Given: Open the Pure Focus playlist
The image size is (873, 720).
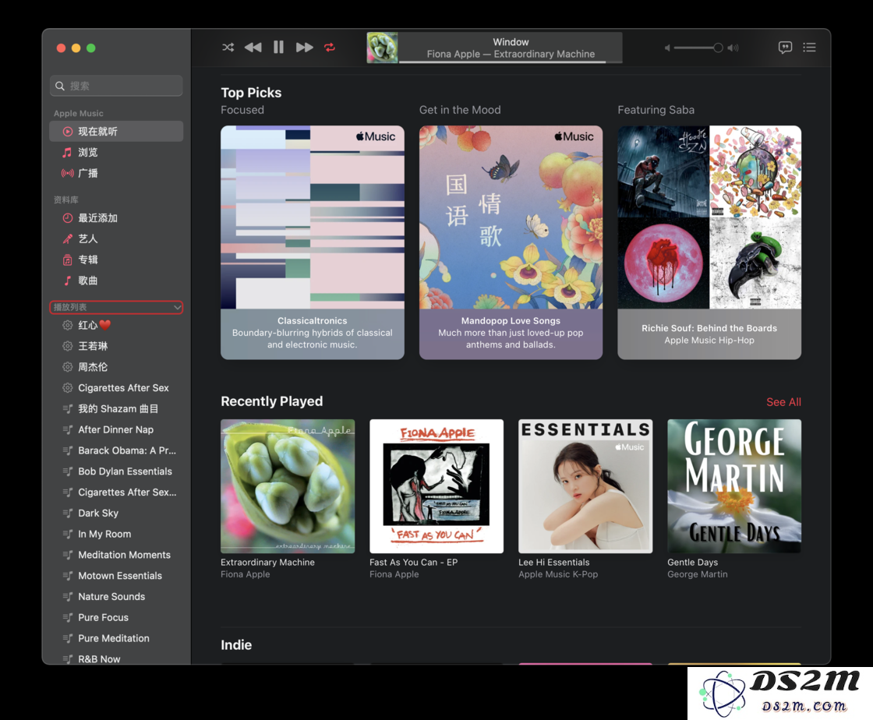Looking at the screenshot, I should [116, 617].
